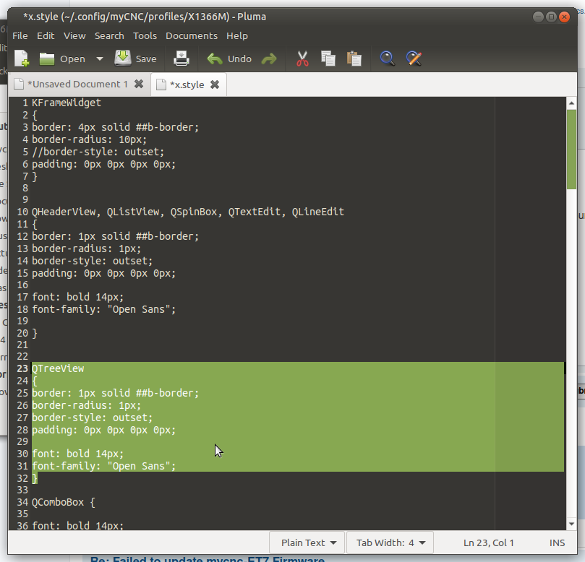Save the current x.style file
The height and width of the screenshot is (562, 585).
coord(136,59)
